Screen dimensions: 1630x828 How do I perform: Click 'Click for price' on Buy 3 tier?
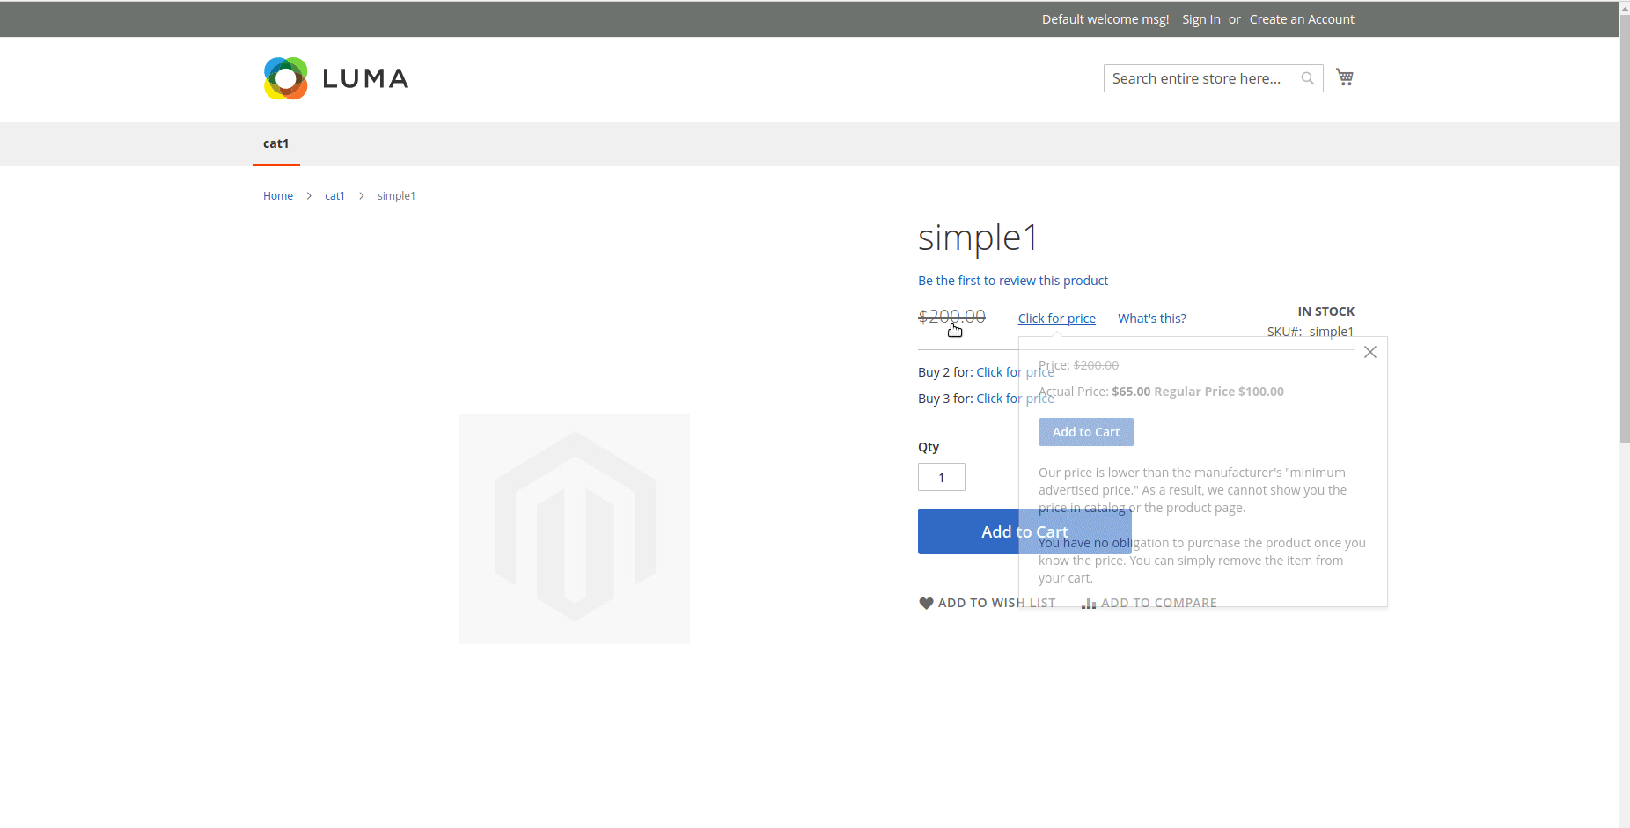1015,399
